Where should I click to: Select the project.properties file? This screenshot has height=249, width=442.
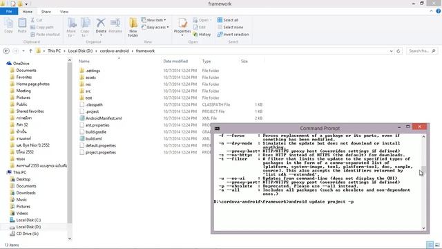(x=101, y=152)
